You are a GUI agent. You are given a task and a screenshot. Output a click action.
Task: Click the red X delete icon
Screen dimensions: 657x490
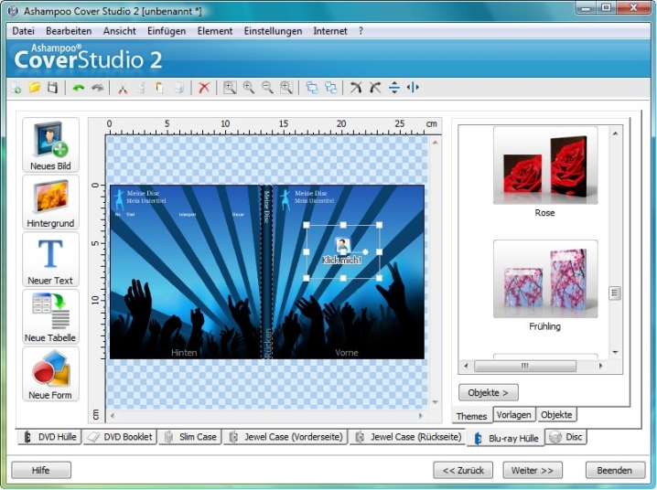204,88
